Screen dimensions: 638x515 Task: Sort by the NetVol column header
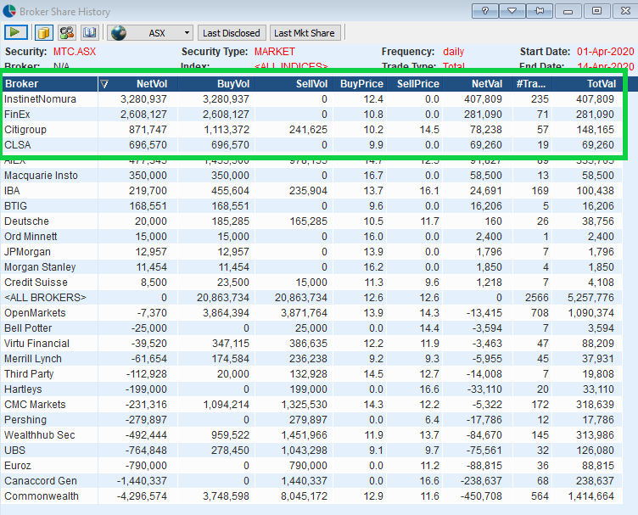coord(138,84)
